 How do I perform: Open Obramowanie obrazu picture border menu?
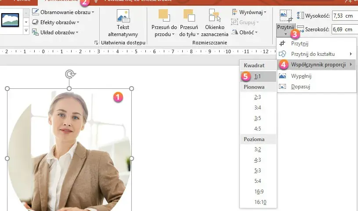click(63, 12)
